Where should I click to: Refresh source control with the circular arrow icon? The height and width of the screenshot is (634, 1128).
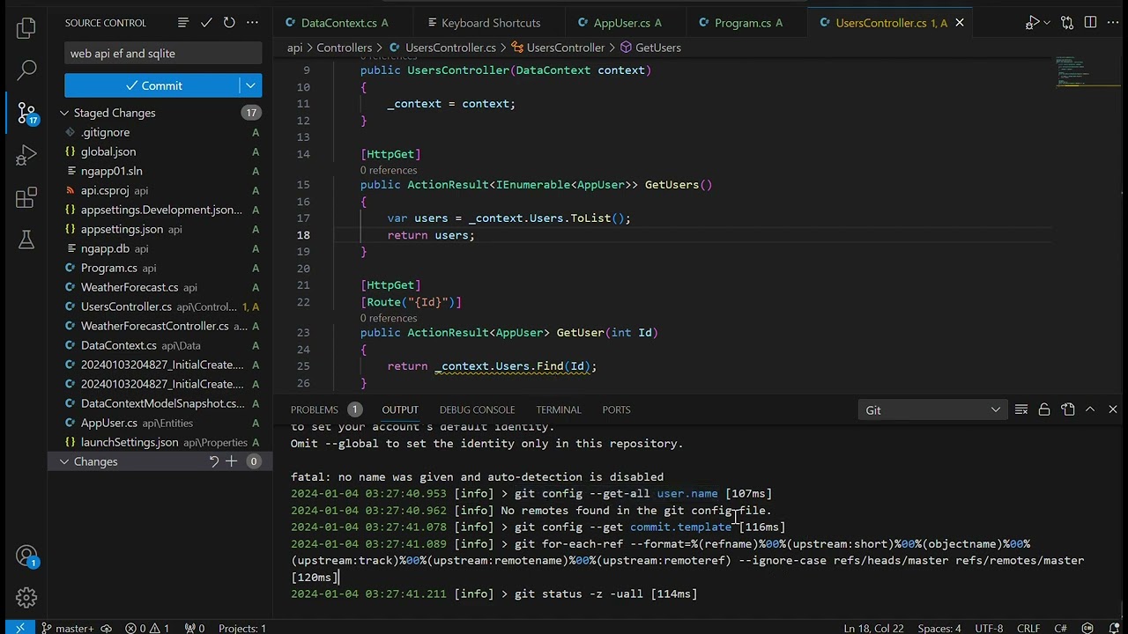coord(229,22)
